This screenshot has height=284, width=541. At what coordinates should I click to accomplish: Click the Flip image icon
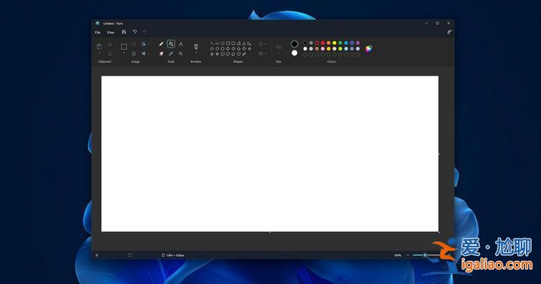pos(144,53)
